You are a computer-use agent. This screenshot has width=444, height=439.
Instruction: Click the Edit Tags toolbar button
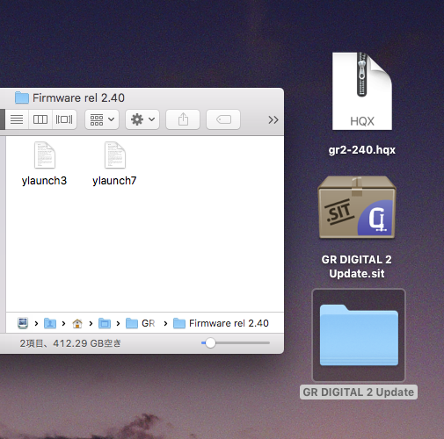223,119
